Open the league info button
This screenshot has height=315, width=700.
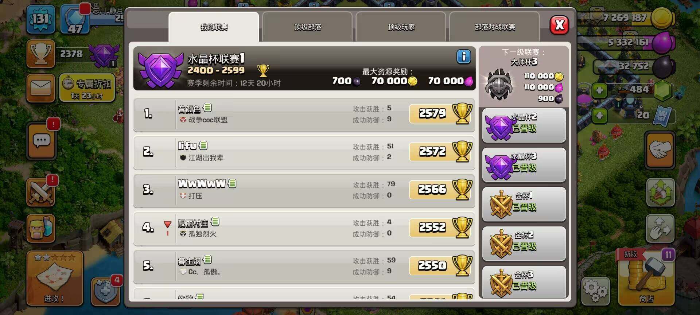coord(464,57)
